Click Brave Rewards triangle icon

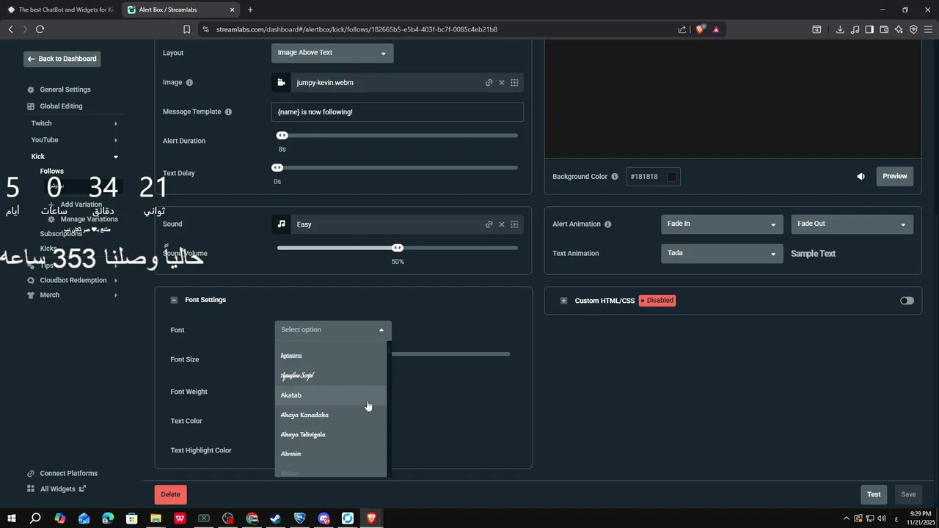(x=716, y=29)
